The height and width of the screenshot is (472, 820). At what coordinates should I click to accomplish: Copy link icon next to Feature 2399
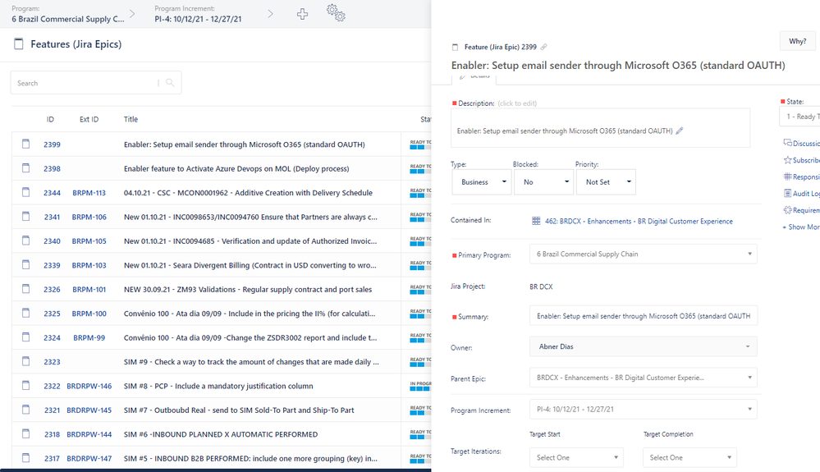coord(544,47)
